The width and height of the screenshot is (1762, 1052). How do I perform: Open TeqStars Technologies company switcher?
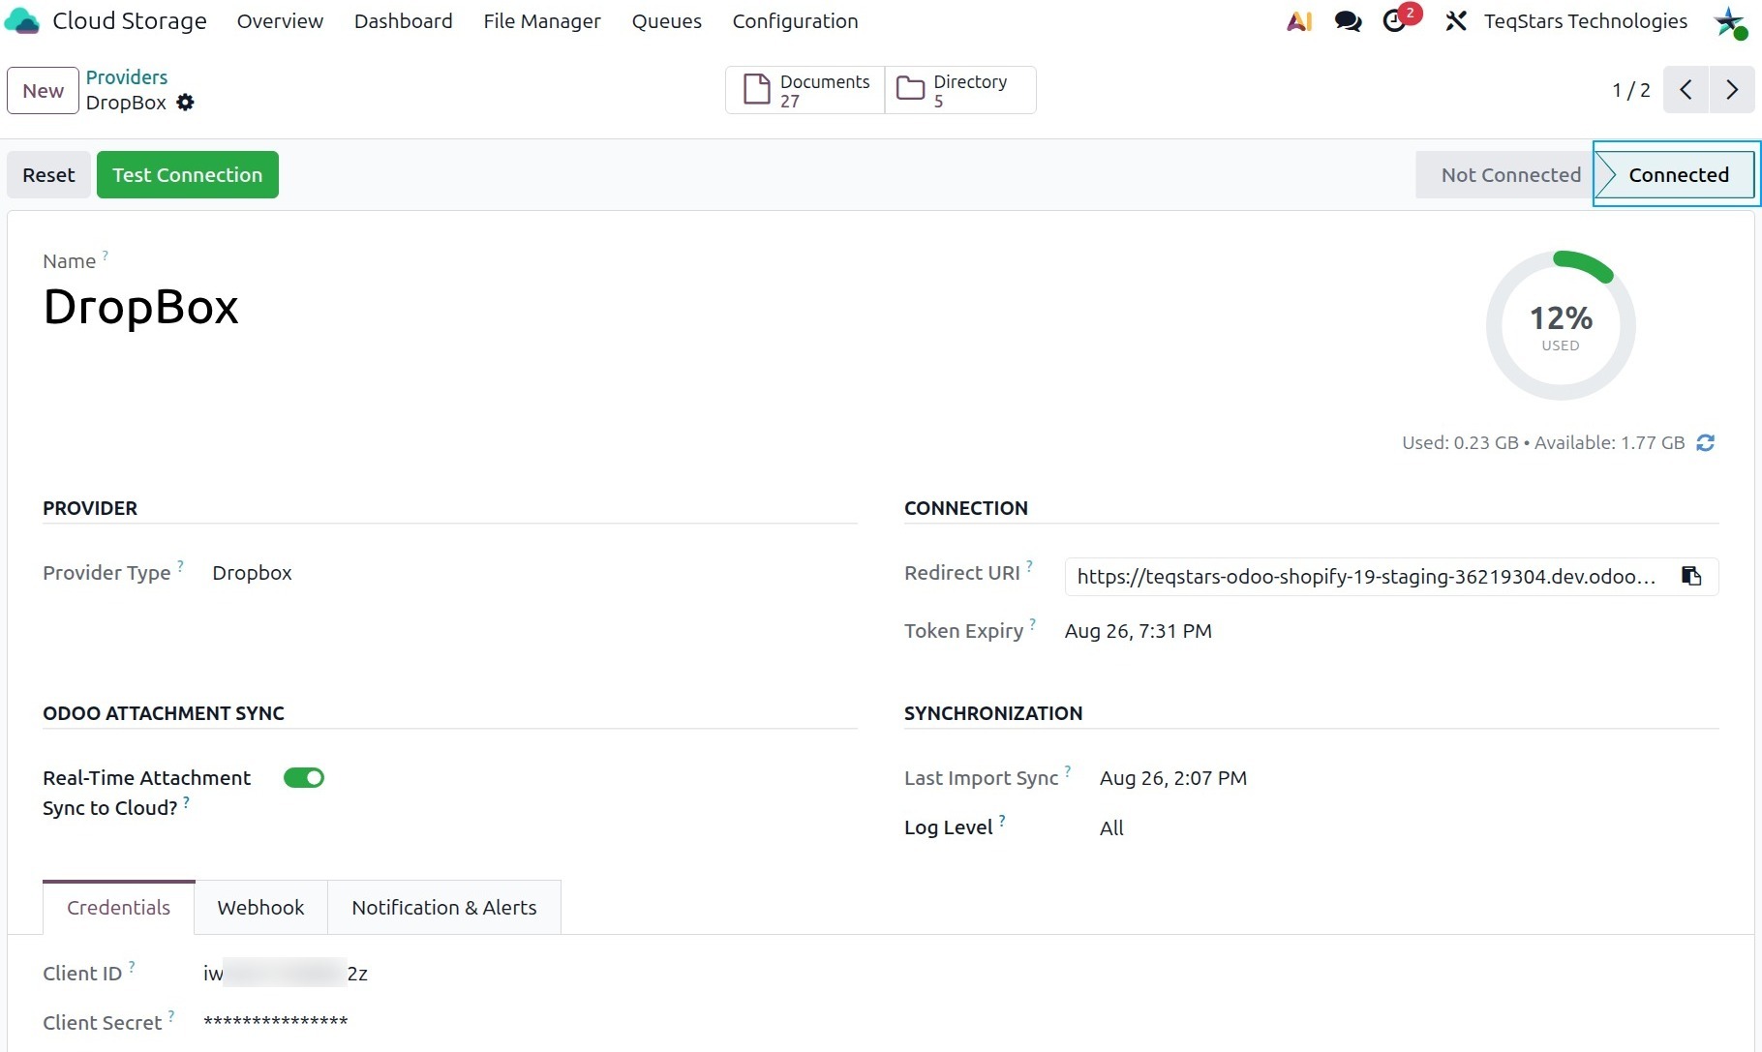click(1586, 21)
